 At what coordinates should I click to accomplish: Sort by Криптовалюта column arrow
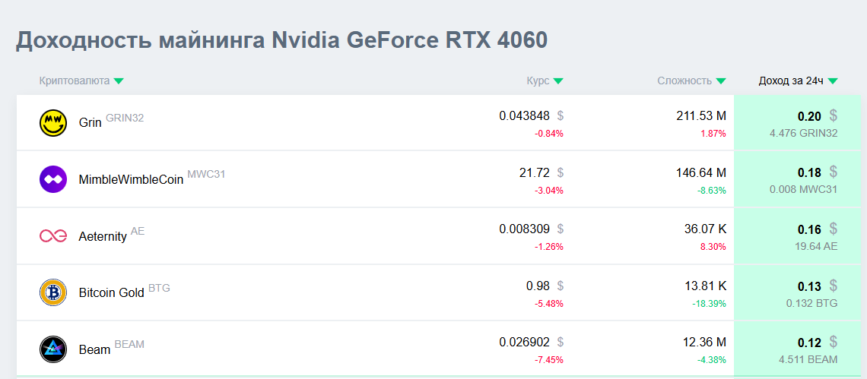(x=119, y=81)
